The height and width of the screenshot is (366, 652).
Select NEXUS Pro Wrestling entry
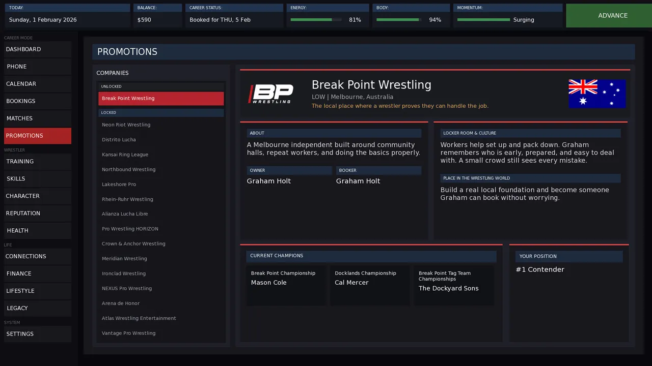point(161,289)
